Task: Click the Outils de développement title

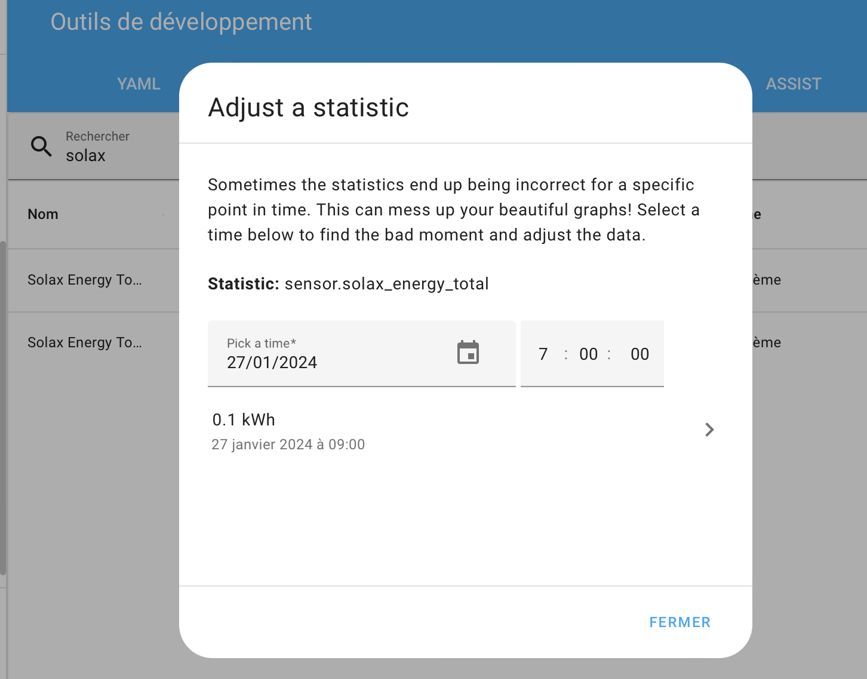Action: coord(181,22)
